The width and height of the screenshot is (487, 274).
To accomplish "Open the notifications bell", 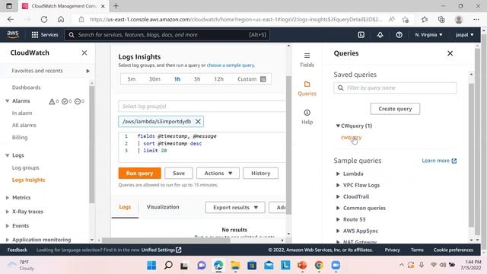I will (x=380, y=35).
